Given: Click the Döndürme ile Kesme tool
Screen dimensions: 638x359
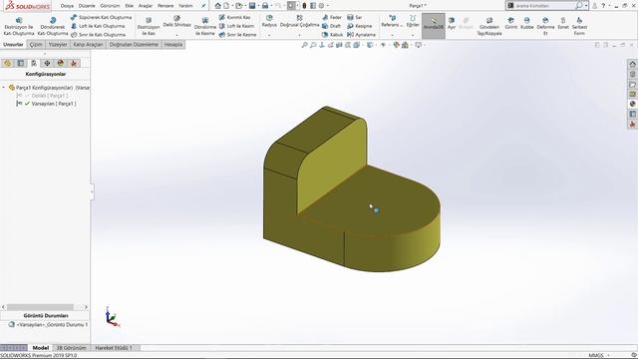Looking at the screenshot, I should [205, 27].
